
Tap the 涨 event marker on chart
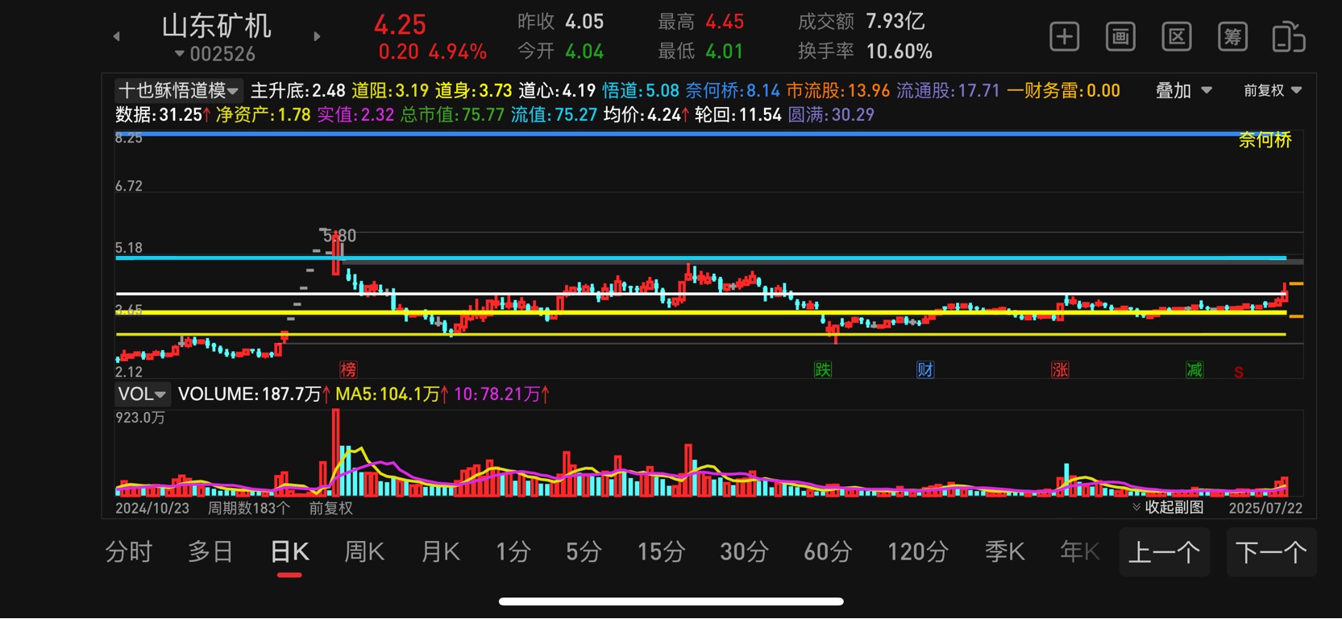(x=1060, y=369)
